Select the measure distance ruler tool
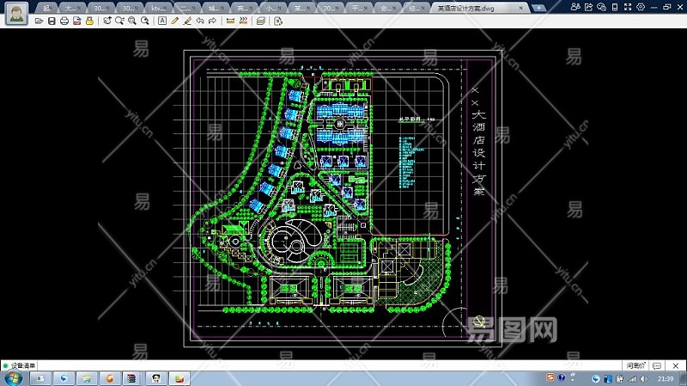Screen dimensions: 687x386 [x=230, y=21]
